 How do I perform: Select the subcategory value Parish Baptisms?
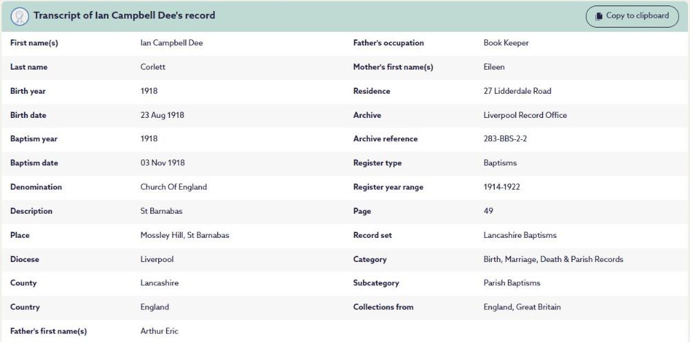[x=511, y=283]
